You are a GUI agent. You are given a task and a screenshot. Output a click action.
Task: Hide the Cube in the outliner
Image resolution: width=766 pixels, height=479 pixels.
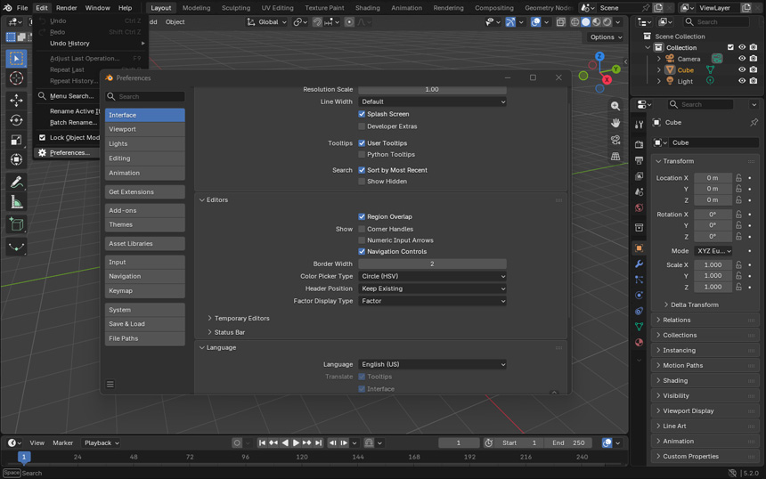point(742,69)
